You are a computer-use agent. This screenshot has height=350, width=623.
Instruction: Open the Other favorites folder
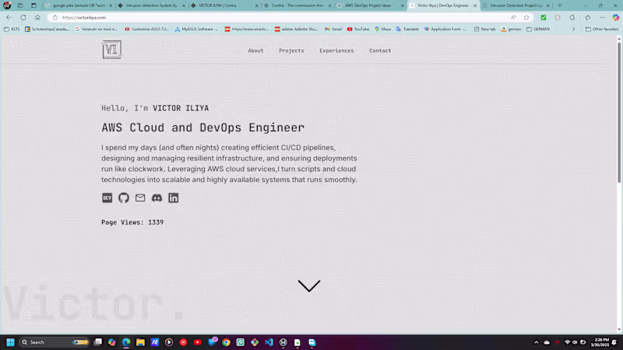(x=602, y=29)
